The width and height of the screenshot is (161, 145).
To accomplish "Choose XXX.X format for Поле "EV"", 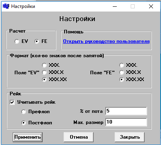I will click(x=44, y=72).
